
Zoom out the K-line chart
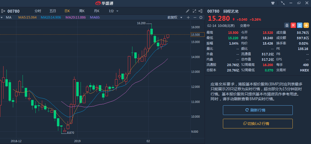point(195,17)
